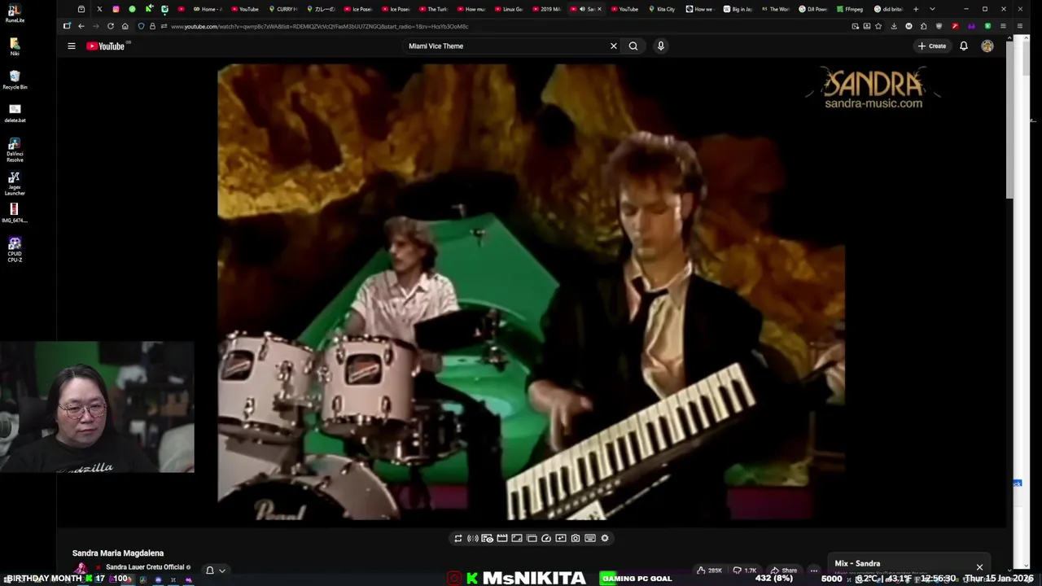Image resolution: width=1042 pixels, height=586 pixels.
Task: Go back with browser back arrow
Action: pos(81,26)
